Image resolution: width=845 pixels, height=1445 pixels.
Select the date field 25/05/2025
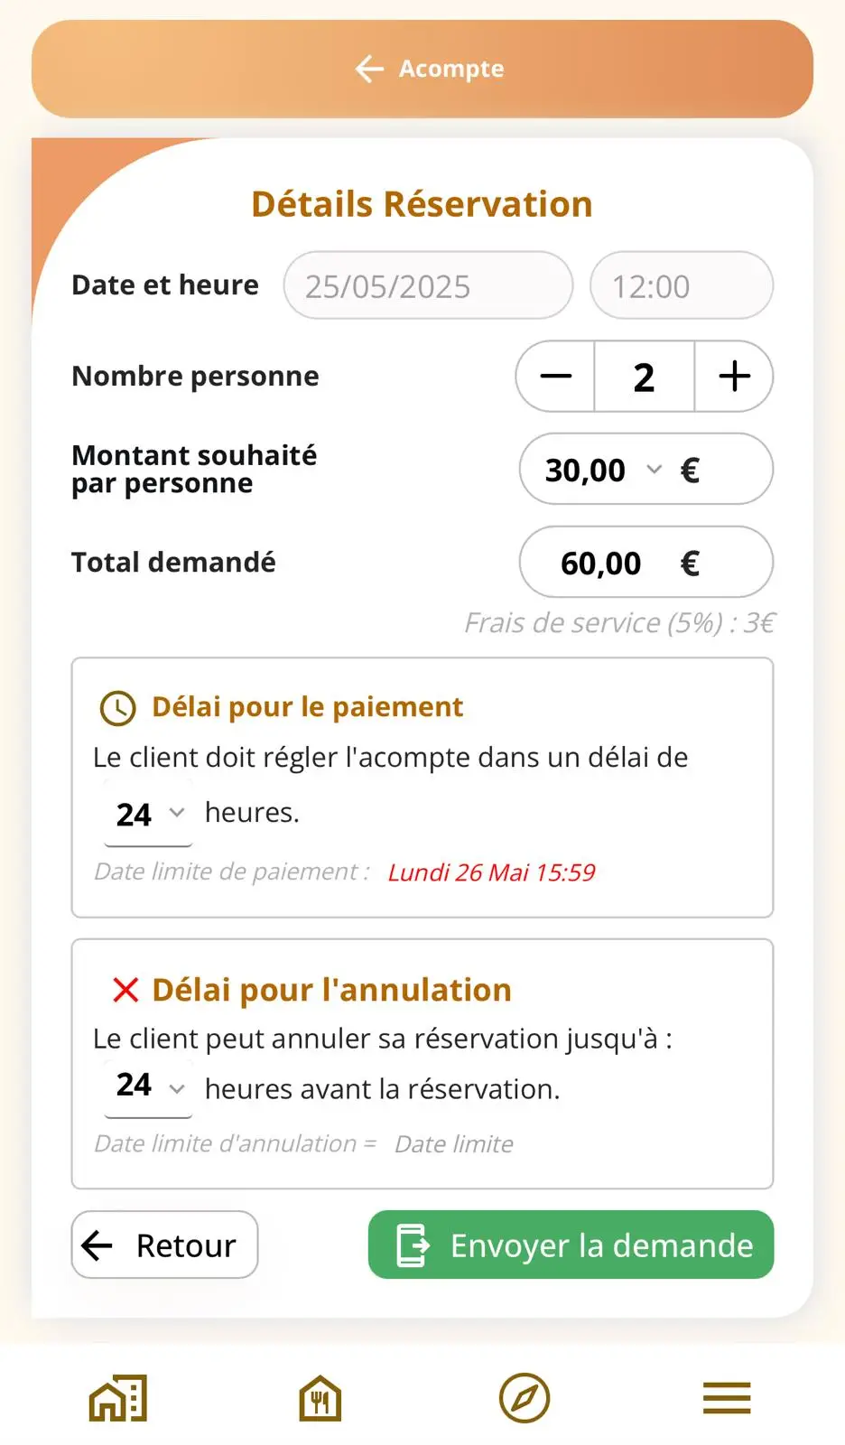tap(428, 286)
